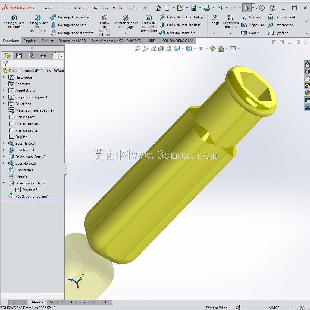The image size is (310, 310).
Task: Click Découpe frontière
Action: (177, 33)
